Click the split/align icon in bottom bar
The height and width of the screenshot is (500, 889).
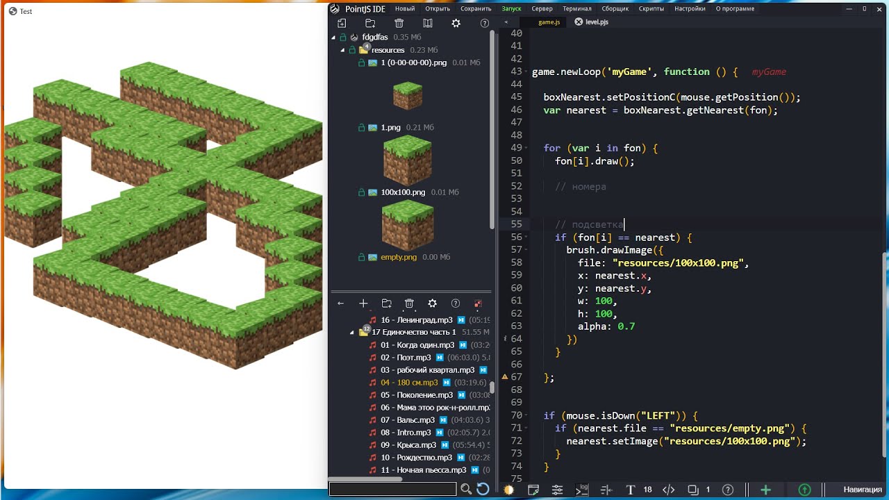click(x=606, y=490)
